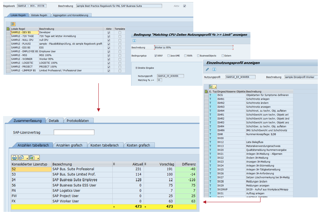
Task: Select the row selector for ISHN1
Action: point(206,99)
